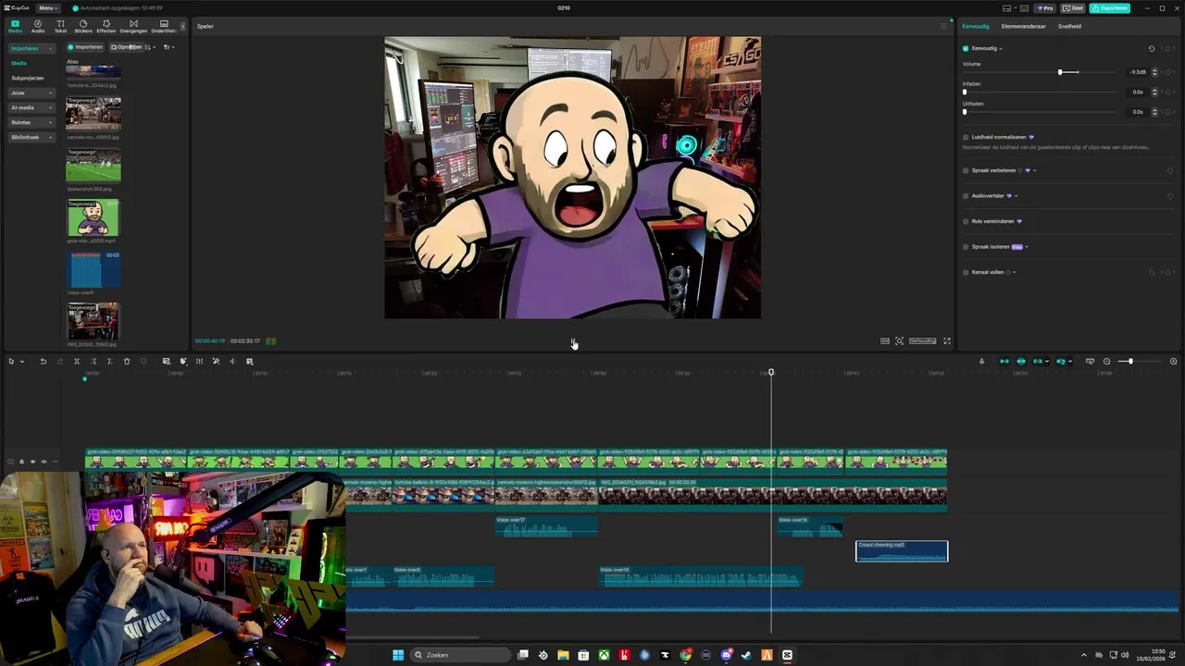This screenshot has width=1185, height=666.
Task: Click the Undo arrow in timeline toolbar
Action: [44, 362]
